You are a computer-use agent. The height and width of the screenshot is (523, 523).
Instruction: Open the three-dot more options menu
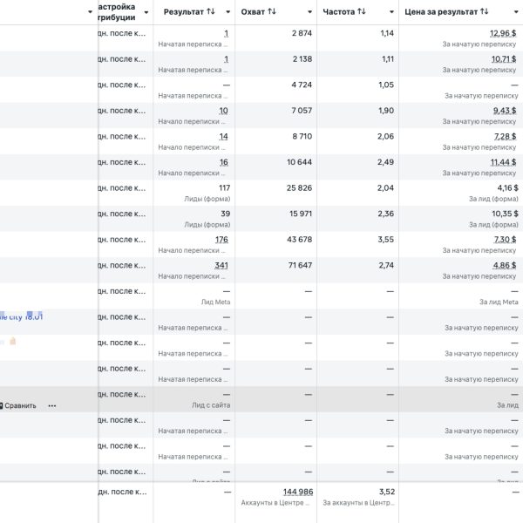52,405
